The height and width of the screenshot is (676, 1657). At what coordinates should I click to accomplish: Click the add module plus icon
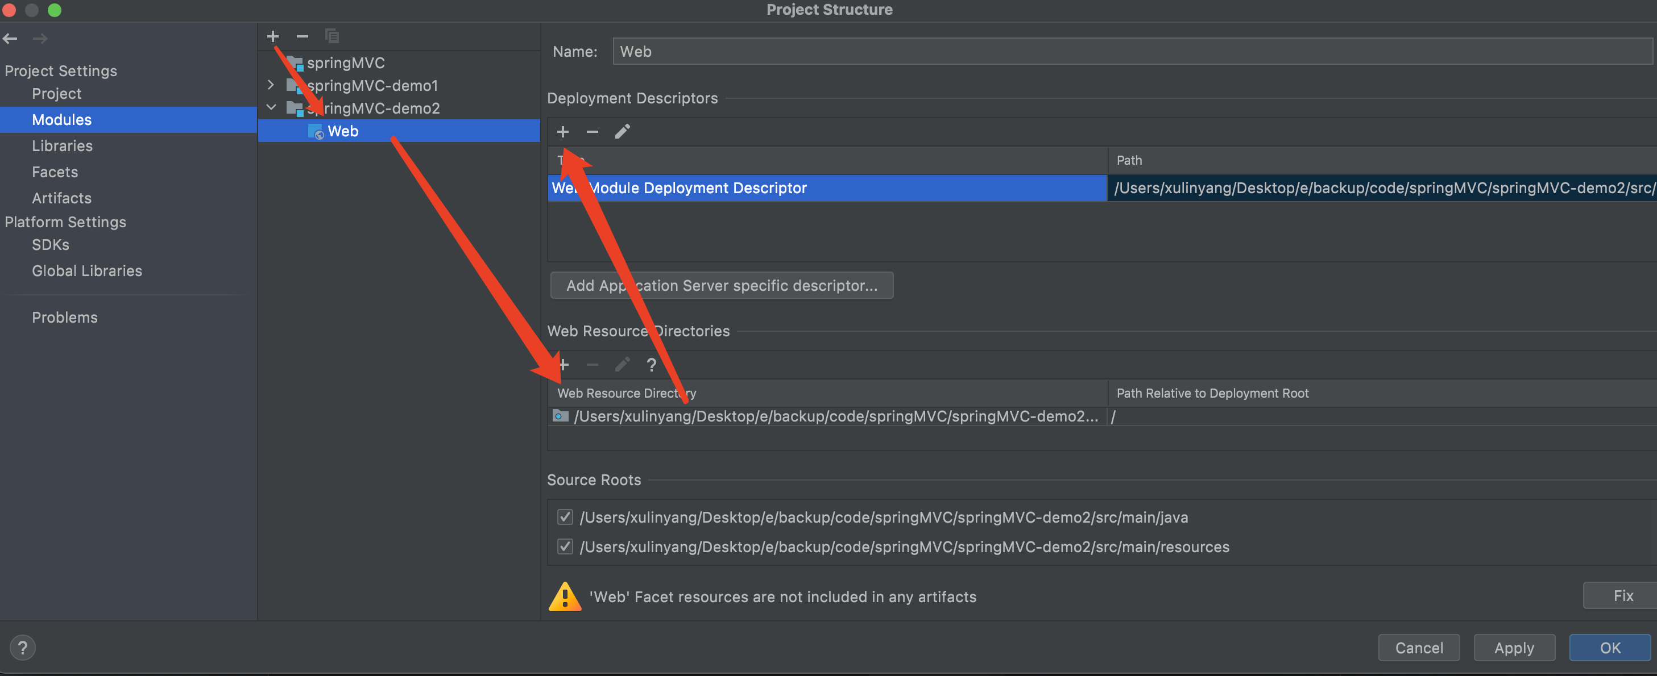(x=273, y=36)
